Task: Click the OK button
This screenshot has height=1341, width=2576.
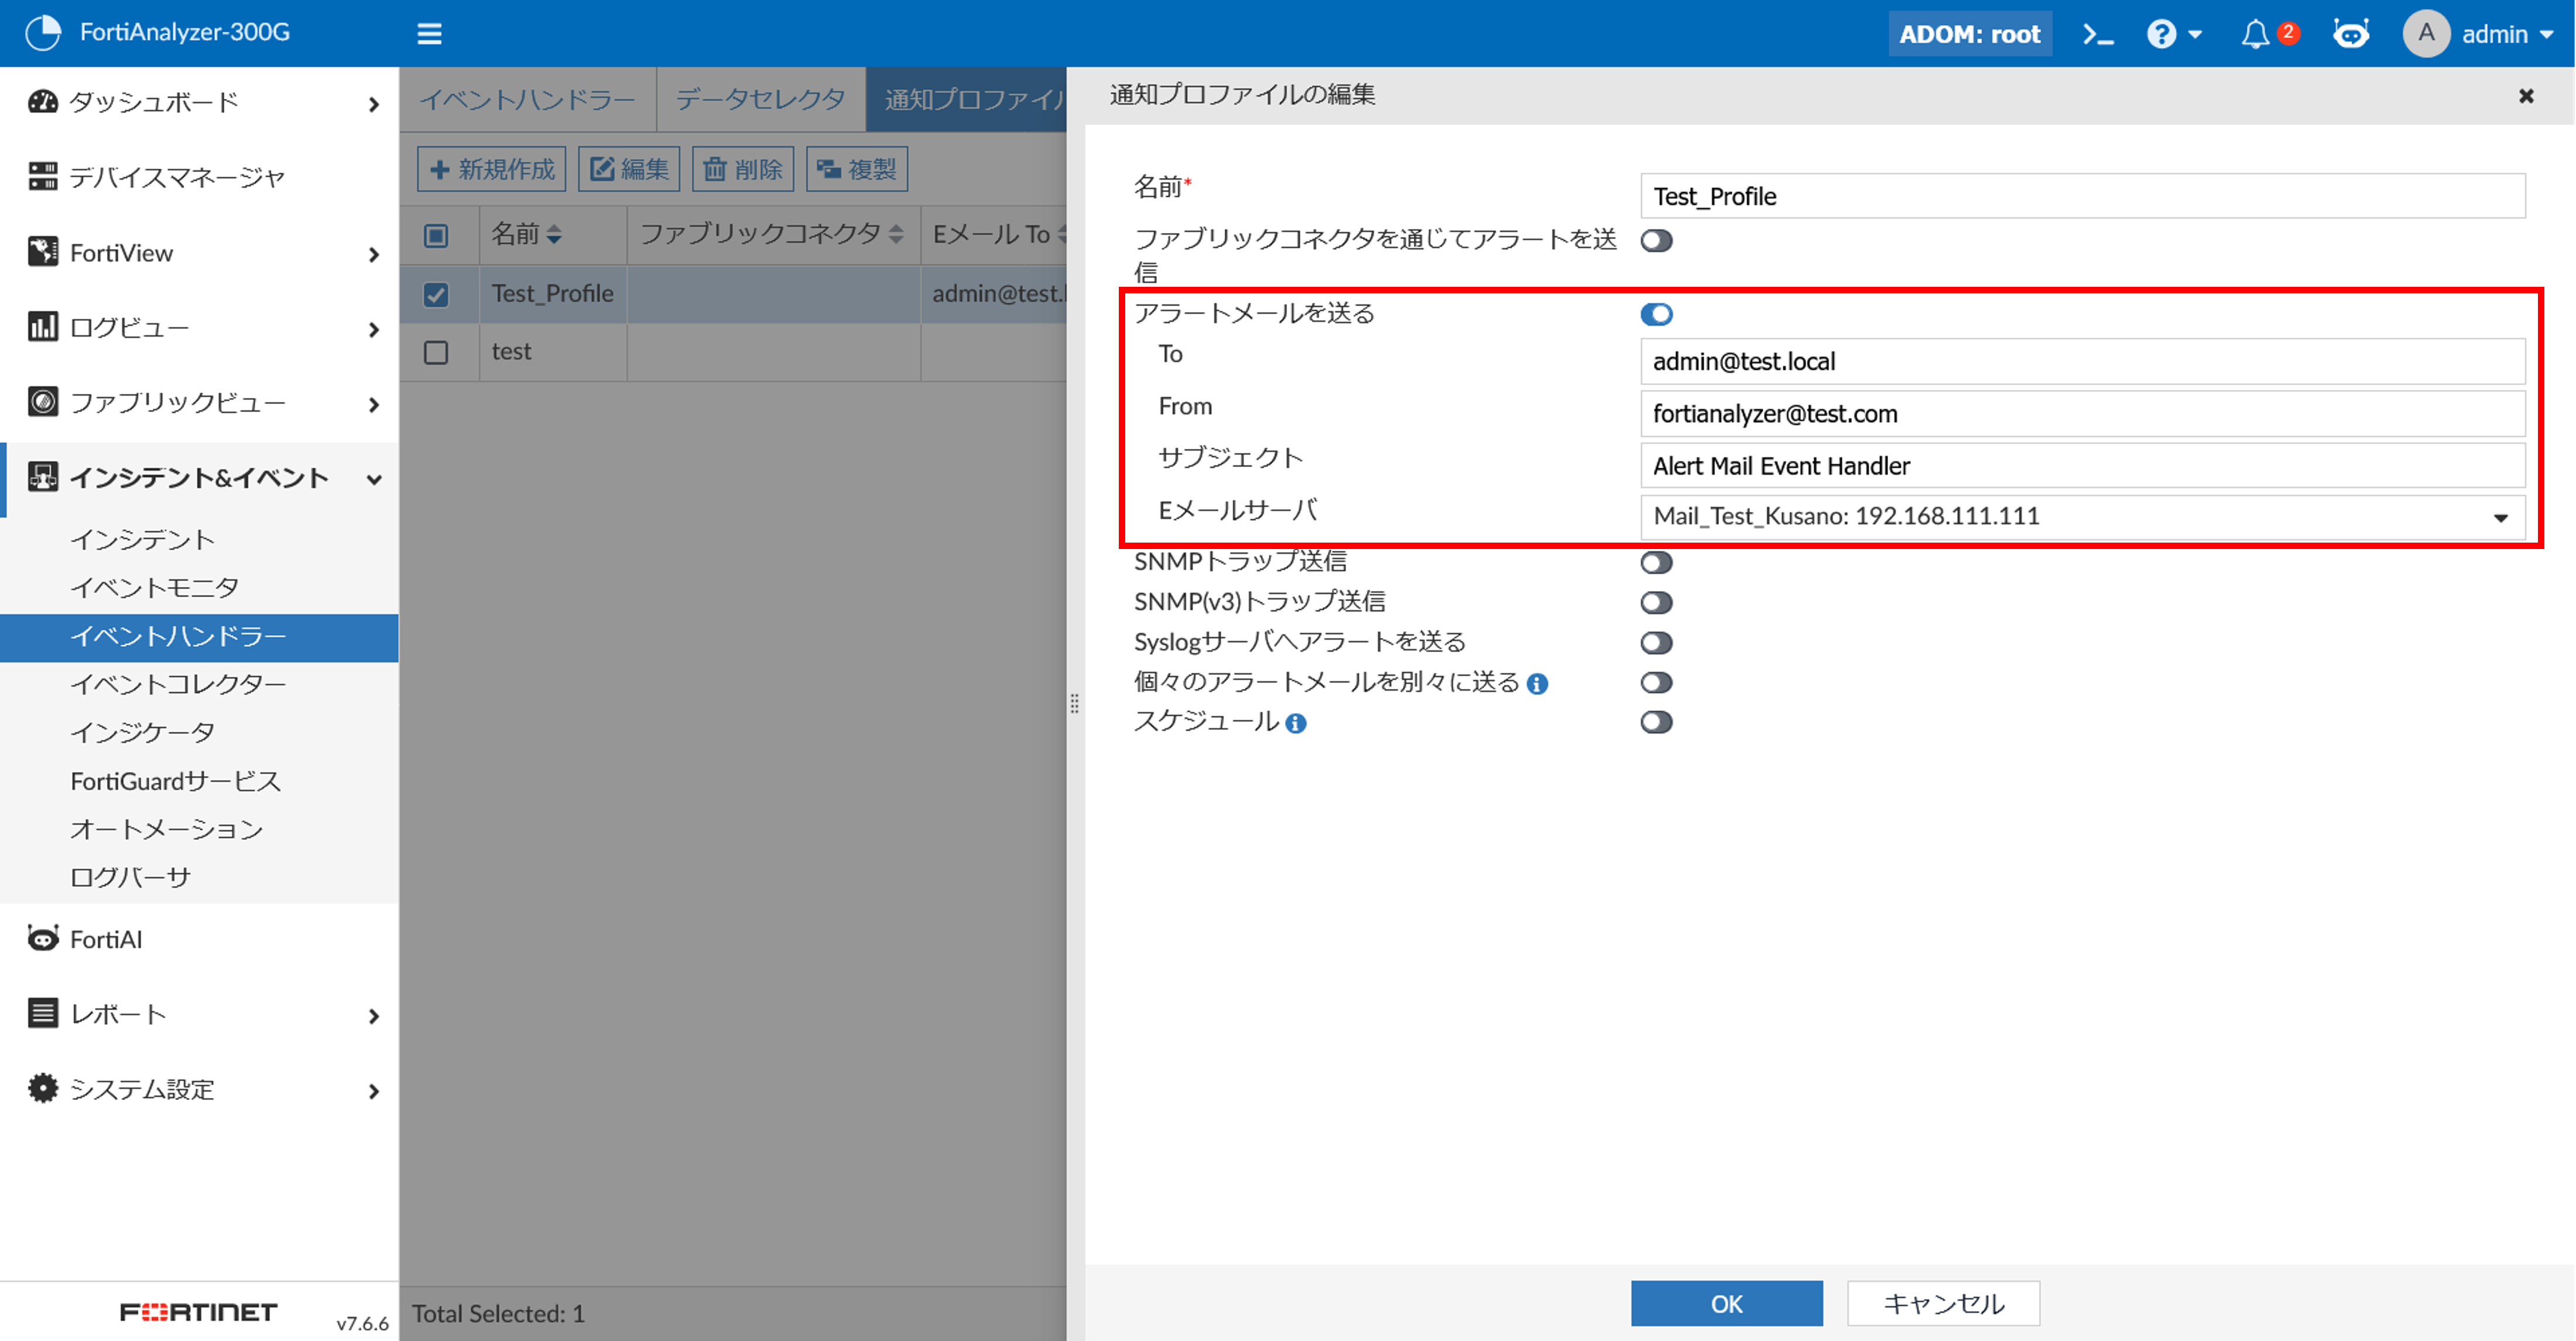Action: 1726,1303
